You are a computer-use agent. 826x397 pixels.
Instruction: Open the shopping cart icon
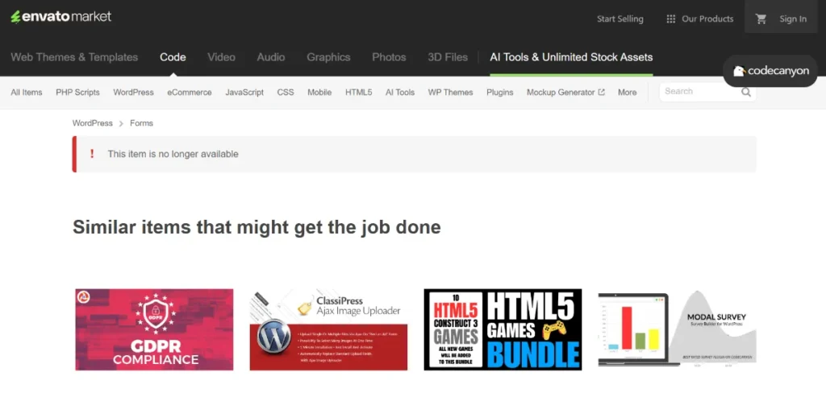point(761,19)
